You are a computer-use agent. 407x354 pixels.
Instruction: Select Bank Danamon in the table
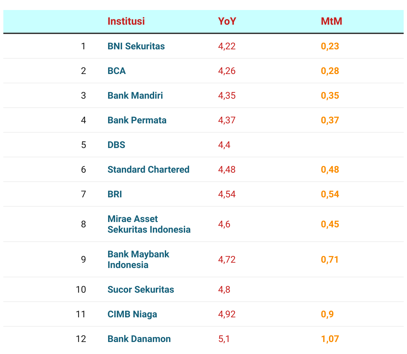coord(139,339)
